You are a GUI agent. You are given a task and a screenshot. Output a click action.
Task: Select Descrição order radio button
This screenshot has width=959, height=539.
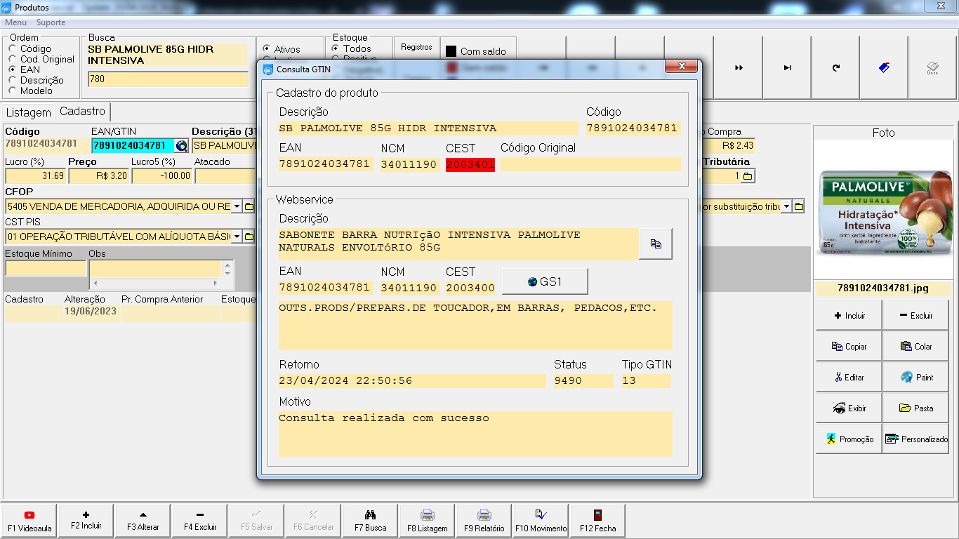(13, 81)
